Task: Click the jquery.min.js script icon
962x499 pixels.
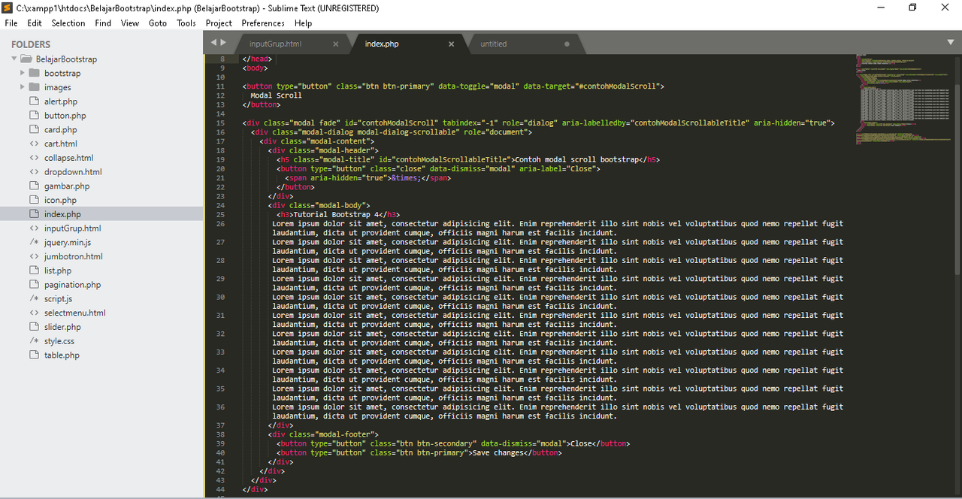Action: (34, 242)
